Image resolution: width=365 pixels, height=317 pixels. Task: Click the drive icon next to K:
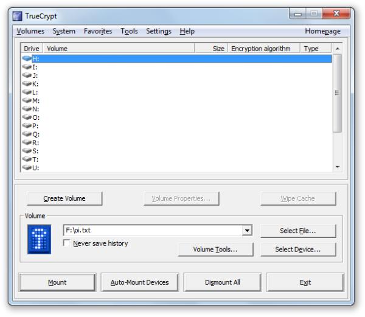click(x=27, y=83)
